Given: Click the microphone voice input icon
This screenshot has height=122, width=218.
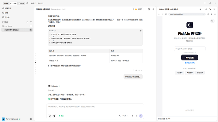Looking at the screenshot, I should point(132,116).
